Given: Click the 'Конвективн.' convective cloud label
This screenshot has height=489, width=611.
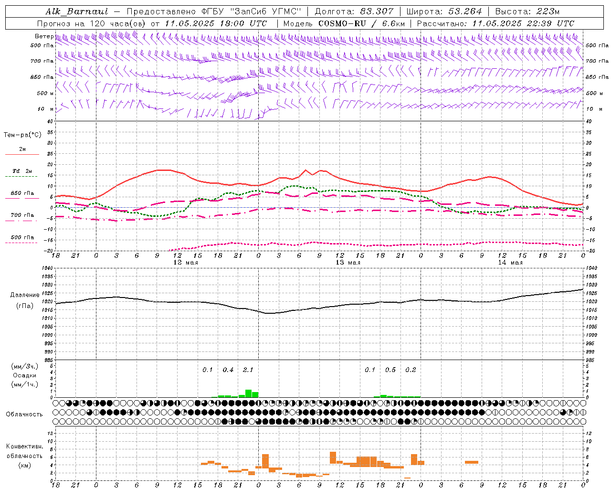Looking at the screenshot, I should (x=25, y=446).
